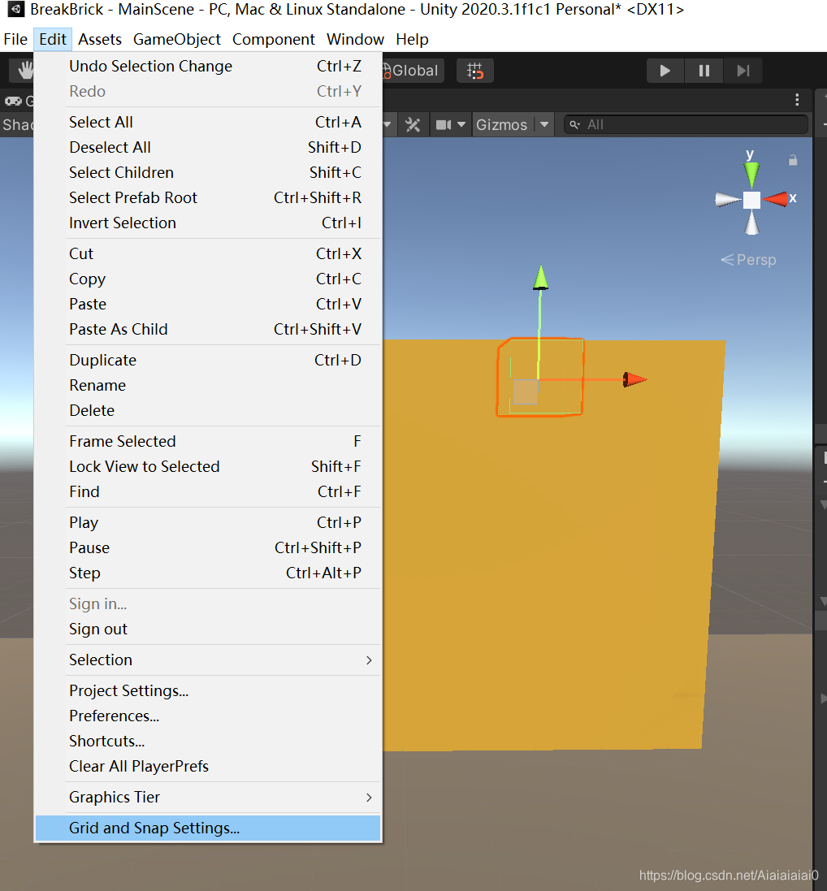
Task: Expand the Graphics Tier submenu
Action: pos(208,798)
